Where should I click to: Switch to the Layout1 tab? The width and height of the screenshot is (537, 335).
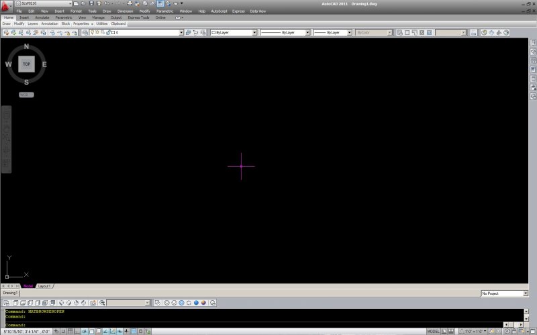pos(44,286)
